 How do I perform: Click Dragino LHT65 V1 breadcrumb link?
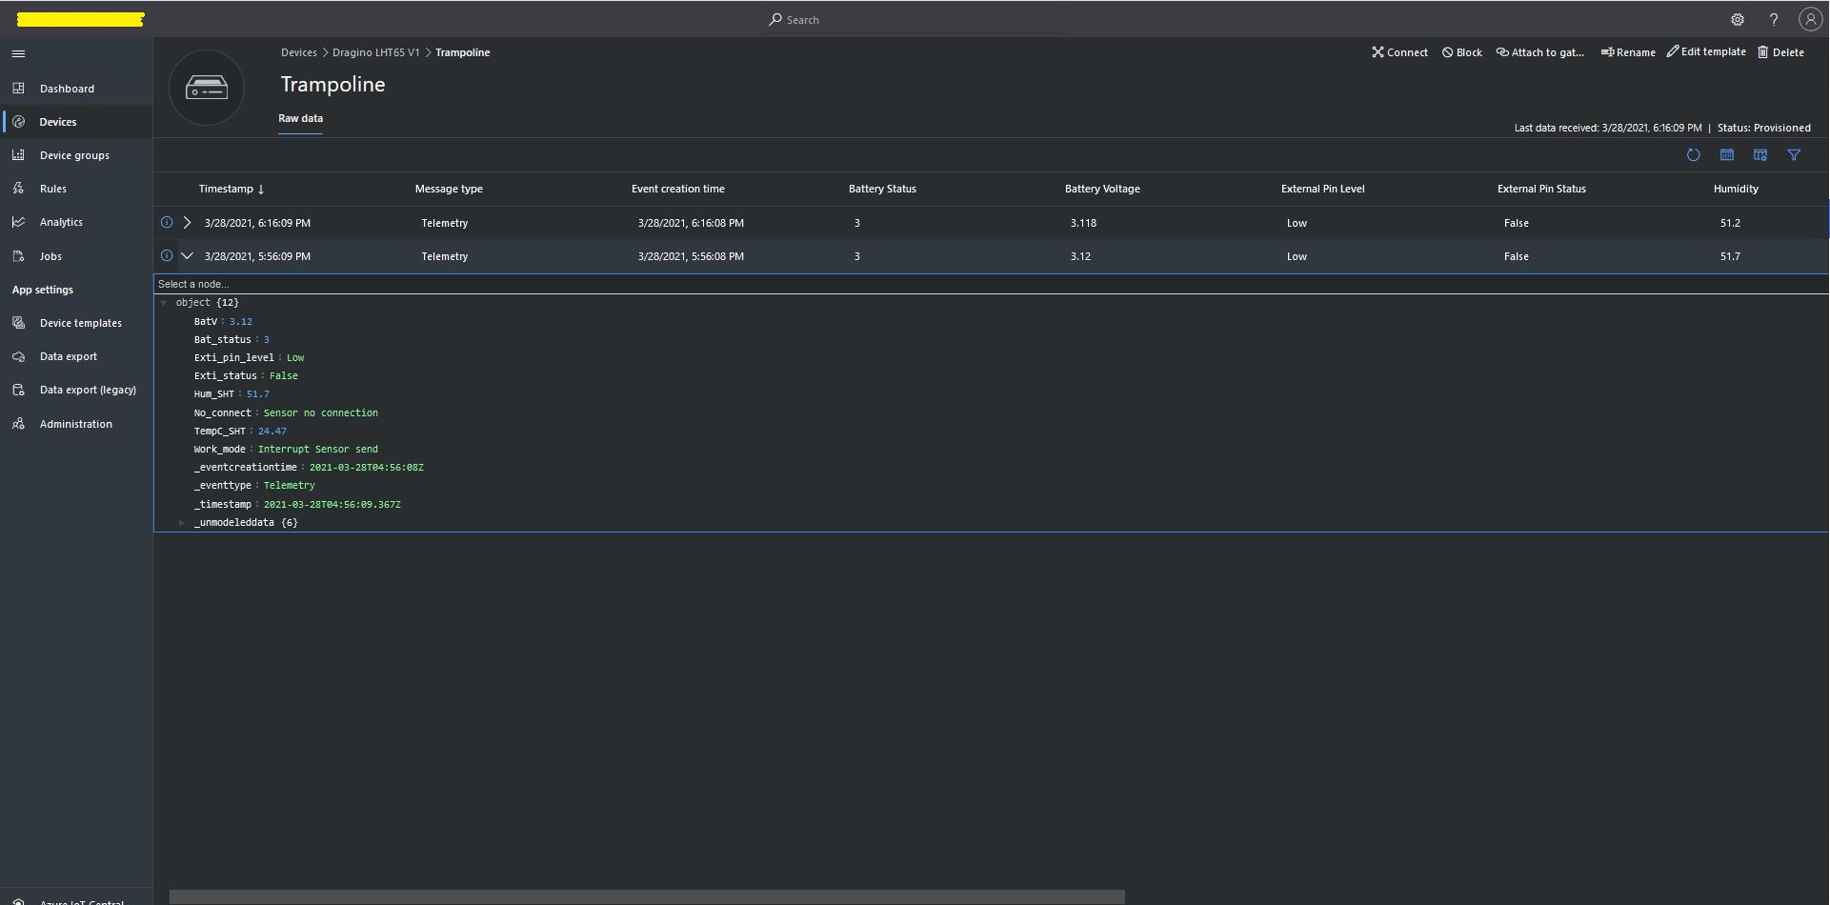click(x=375, y=53)
